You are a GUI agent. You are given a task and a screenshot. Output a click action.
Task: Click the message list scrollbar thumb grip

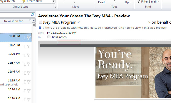pyautogui.click(x=34, y=25)
